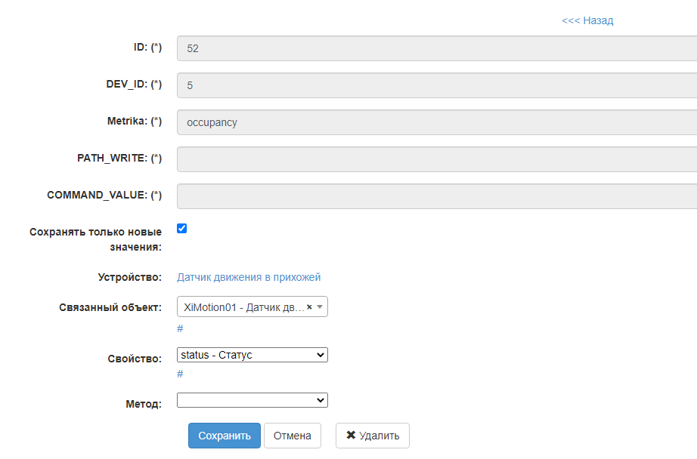Image resolution: width=697 pixels, height=459 pixels.
Task: Cancel with the Отмена button
Action: [293, 436]
